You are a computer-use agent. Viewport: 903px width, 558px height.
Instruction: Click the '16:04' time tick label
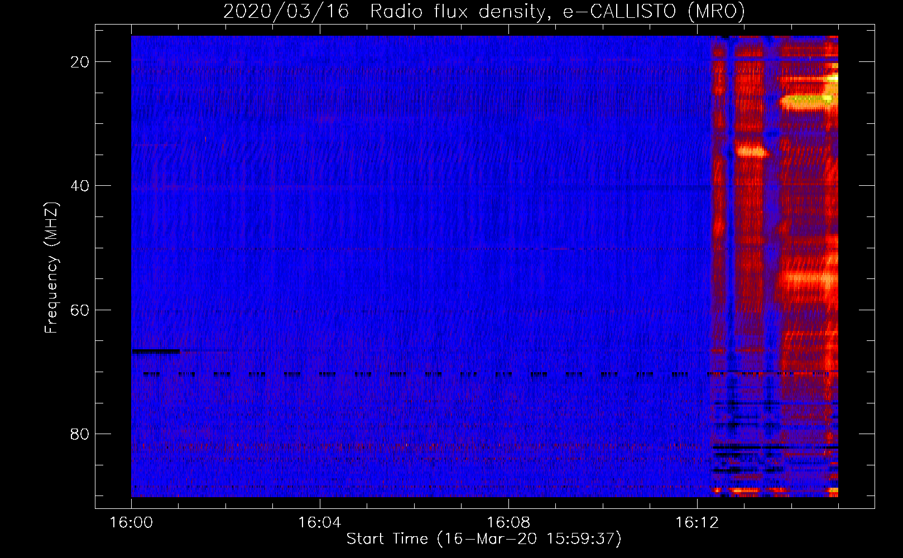point(320,523)
